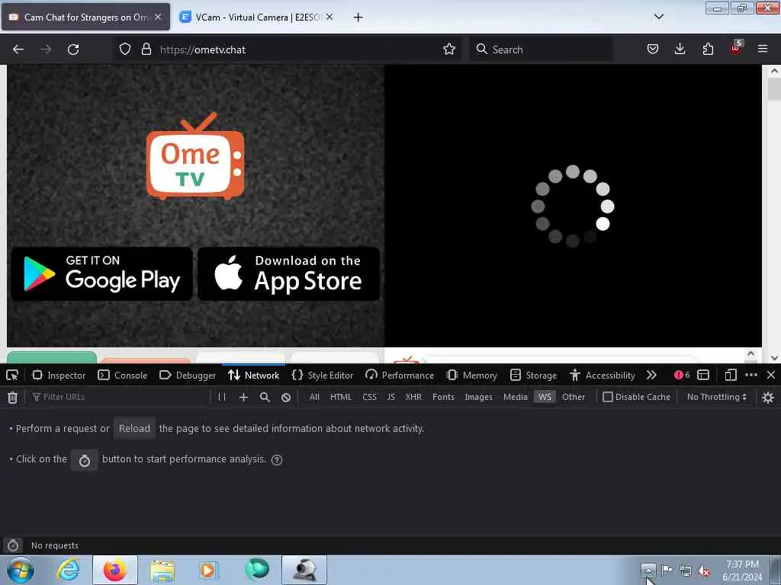Open devtools three-dot customize menu
781x585 pixels.
[751, 375]
